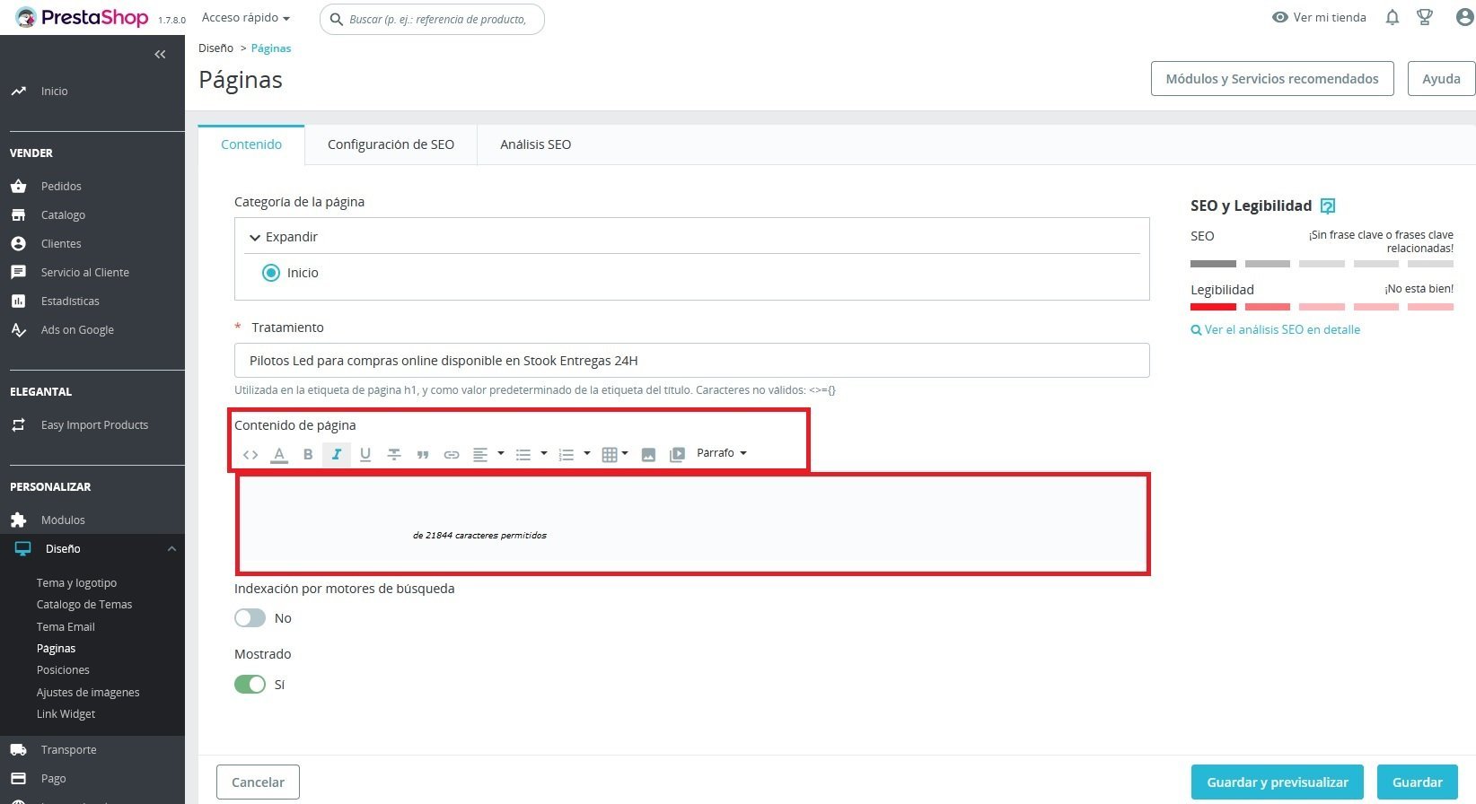Click the Estadisticas chart icon

pos(18,301)
